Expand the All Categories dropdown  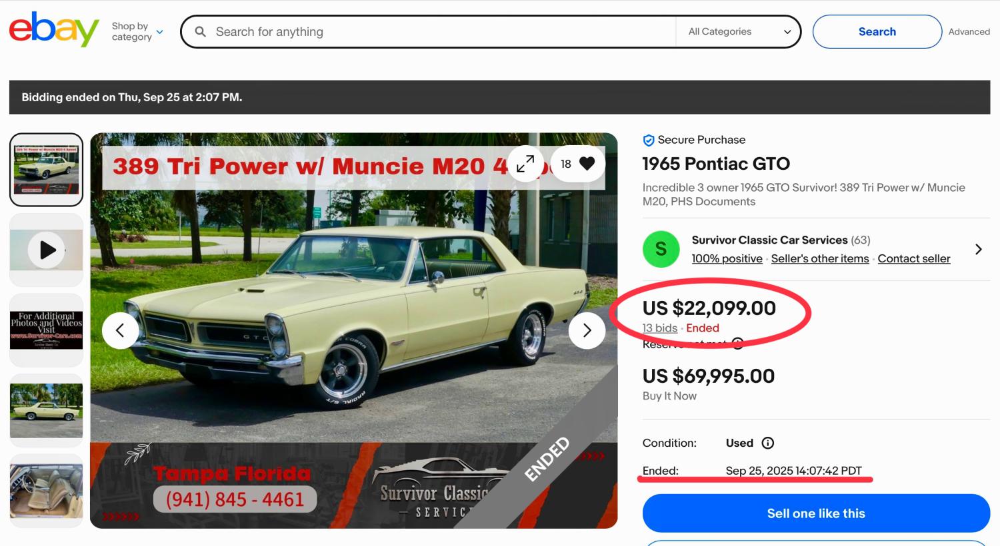(739, 31)
